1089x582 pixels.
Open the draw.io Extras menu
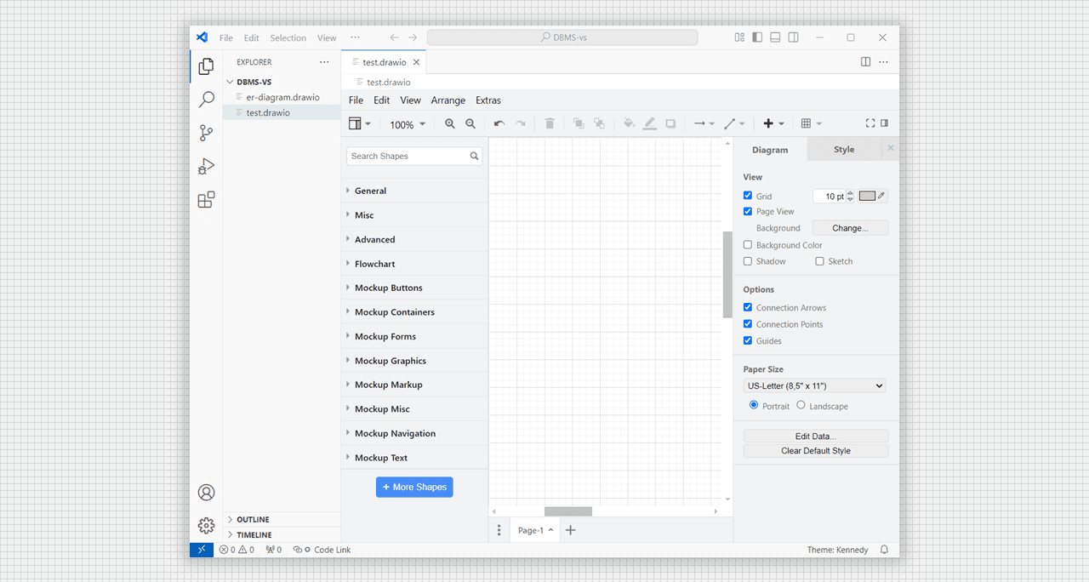click(x=488, y=100)
